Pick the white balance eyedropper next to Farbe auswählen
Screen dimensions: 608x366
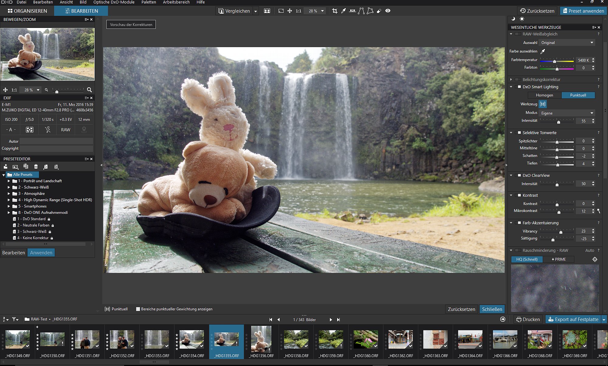click(543, 51)
